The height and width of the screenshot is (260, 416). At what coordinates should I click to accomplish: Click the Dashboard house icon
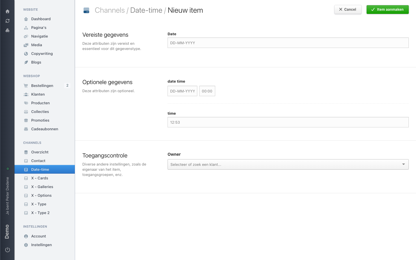26,19
